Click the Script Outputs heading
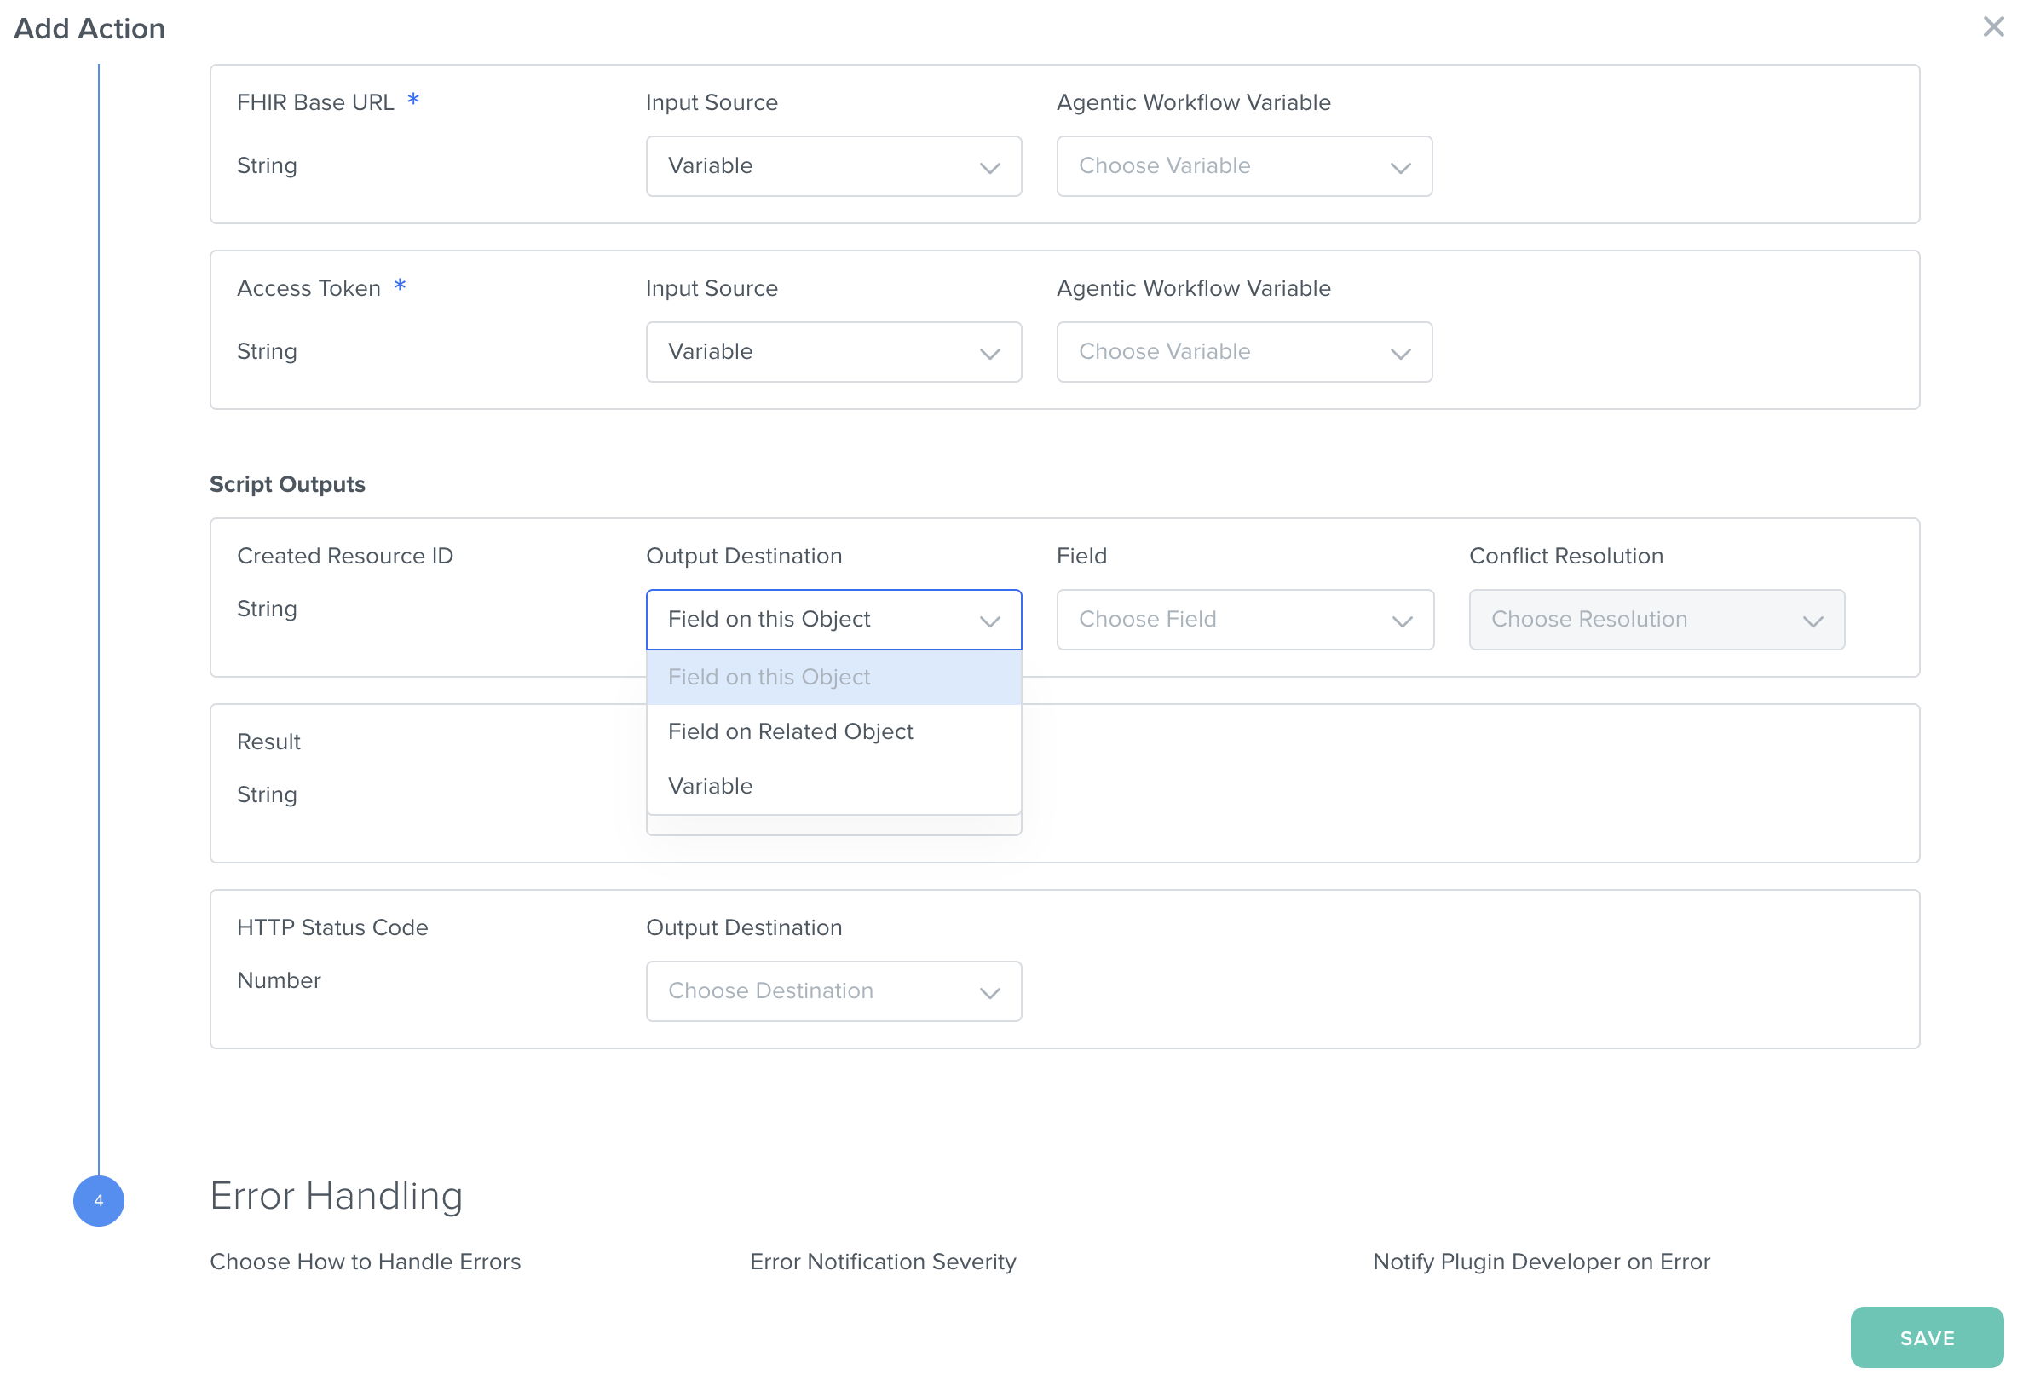 [x=287, y=484]
